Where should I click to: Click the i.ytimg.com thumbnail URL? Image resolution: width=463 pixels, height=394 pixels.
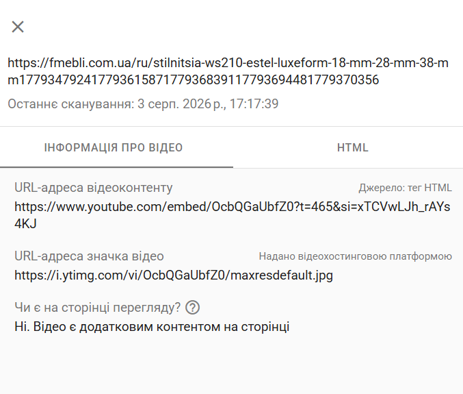(174, 275)
